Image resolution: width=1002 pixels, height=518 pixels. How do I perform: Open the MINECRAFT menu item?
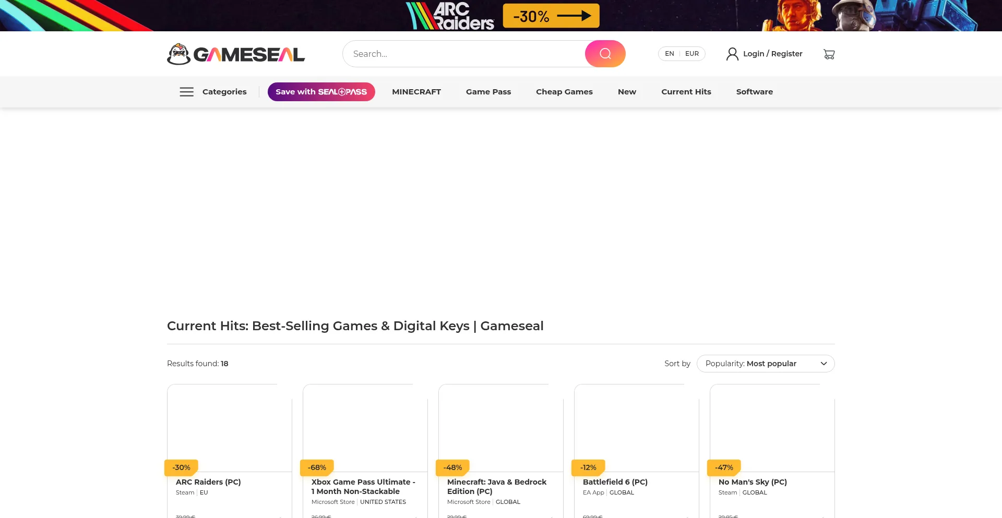(416, 92)
